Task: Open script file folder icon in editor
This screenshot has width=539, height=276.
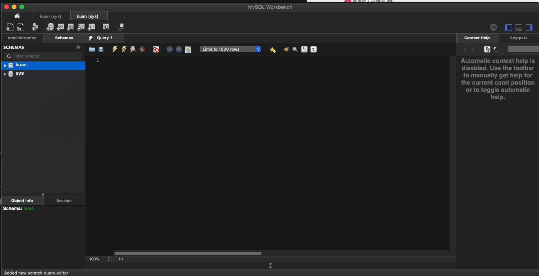Action: coord(92,50)
